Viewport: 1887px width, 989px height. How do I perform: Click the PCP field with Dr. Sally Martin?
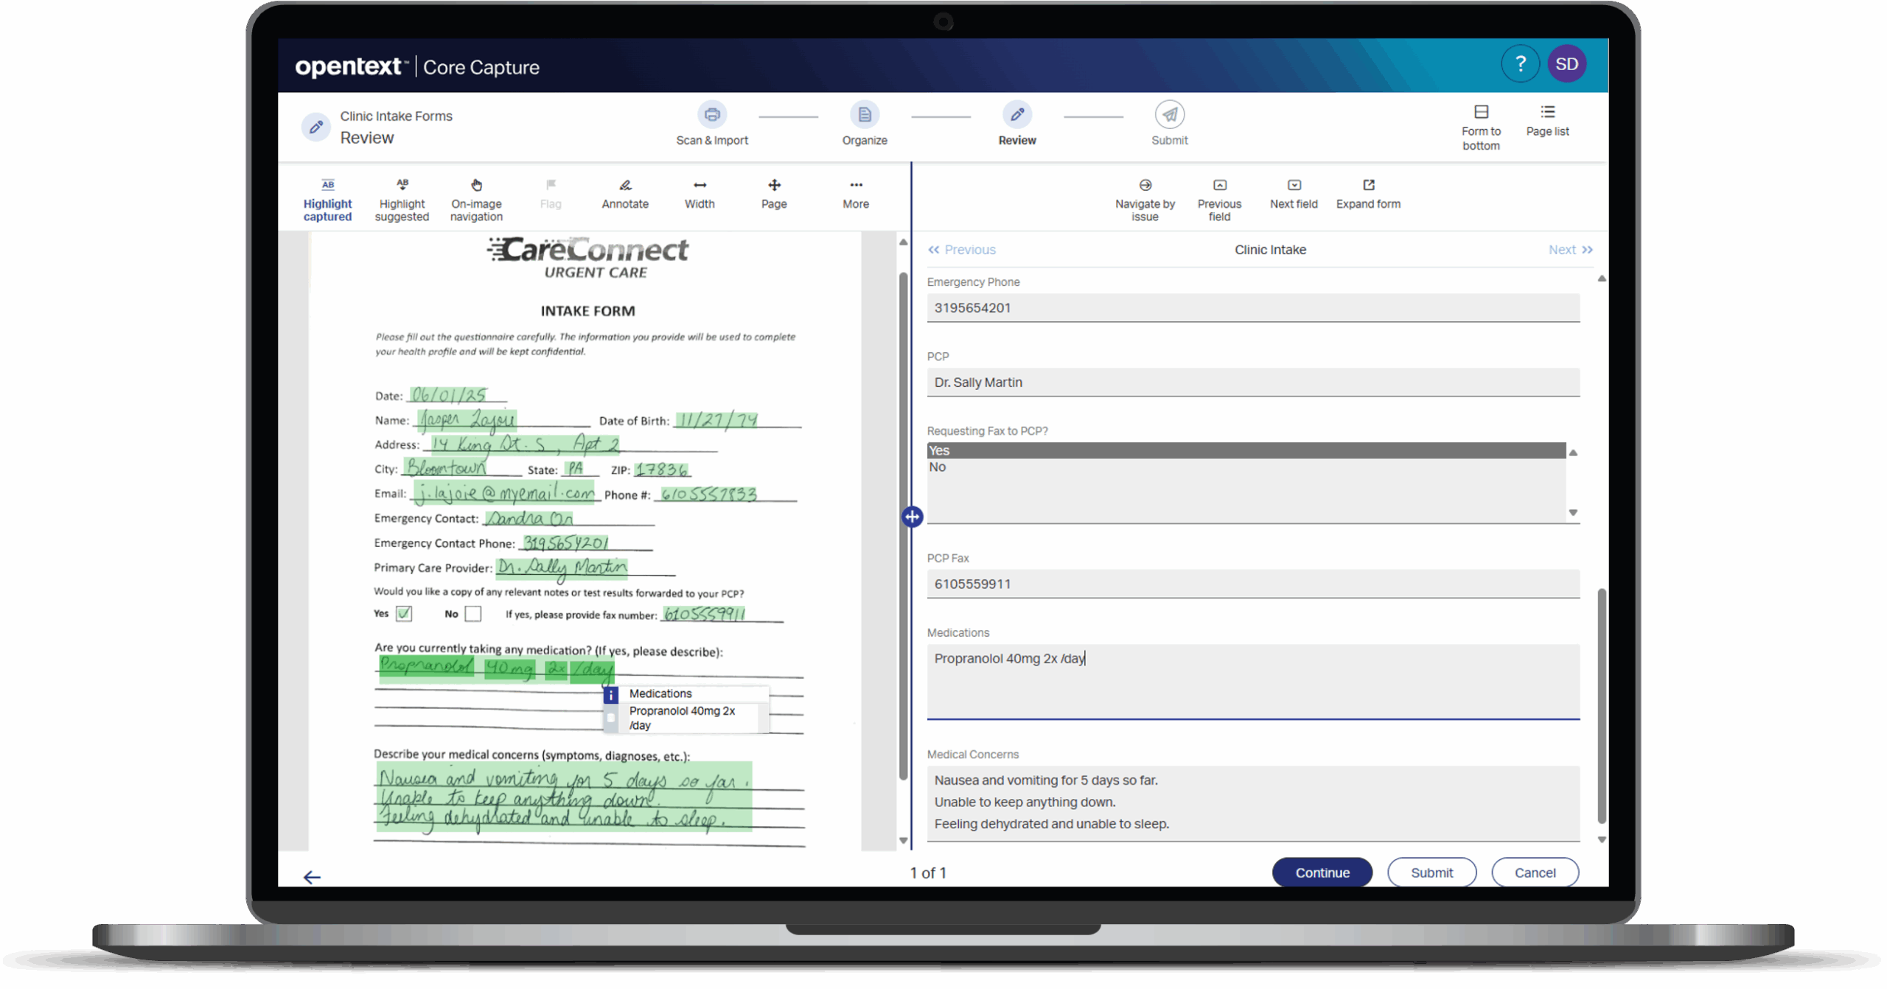(1253, 382)
